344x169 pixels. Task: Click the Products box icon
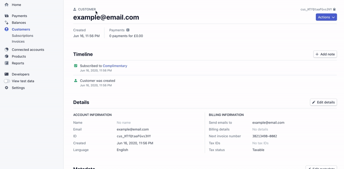point(7,56)
